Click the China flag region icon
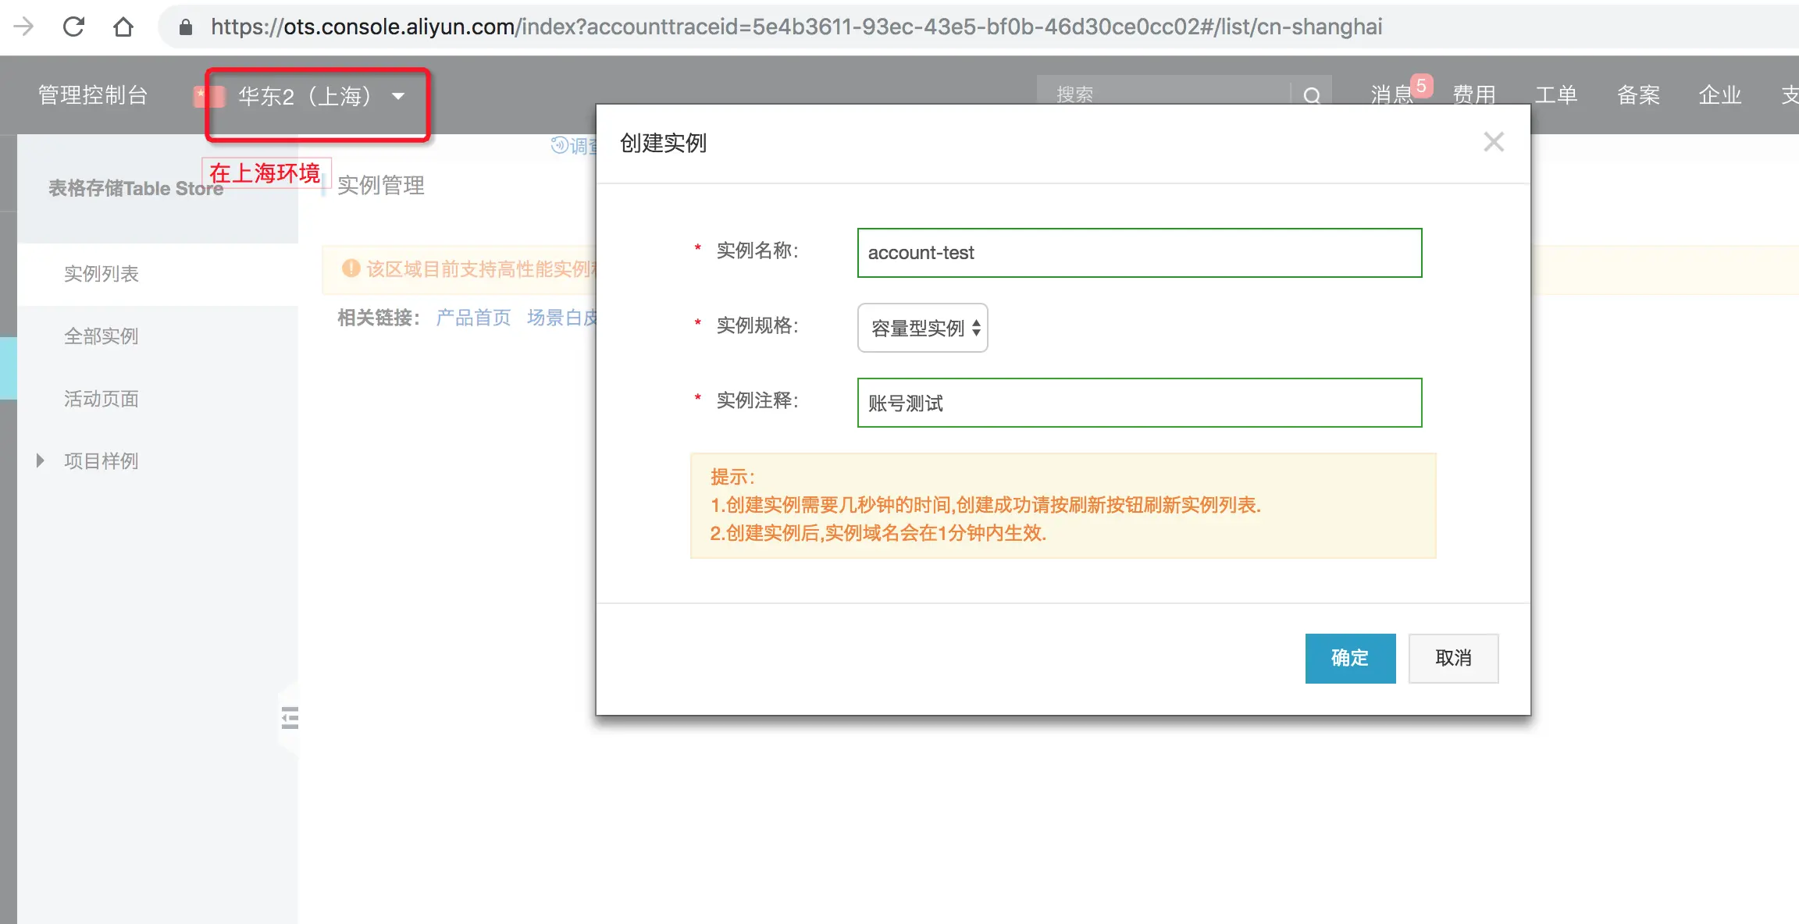Screen dimensions: 1799x924 click(x=209, y=96)
